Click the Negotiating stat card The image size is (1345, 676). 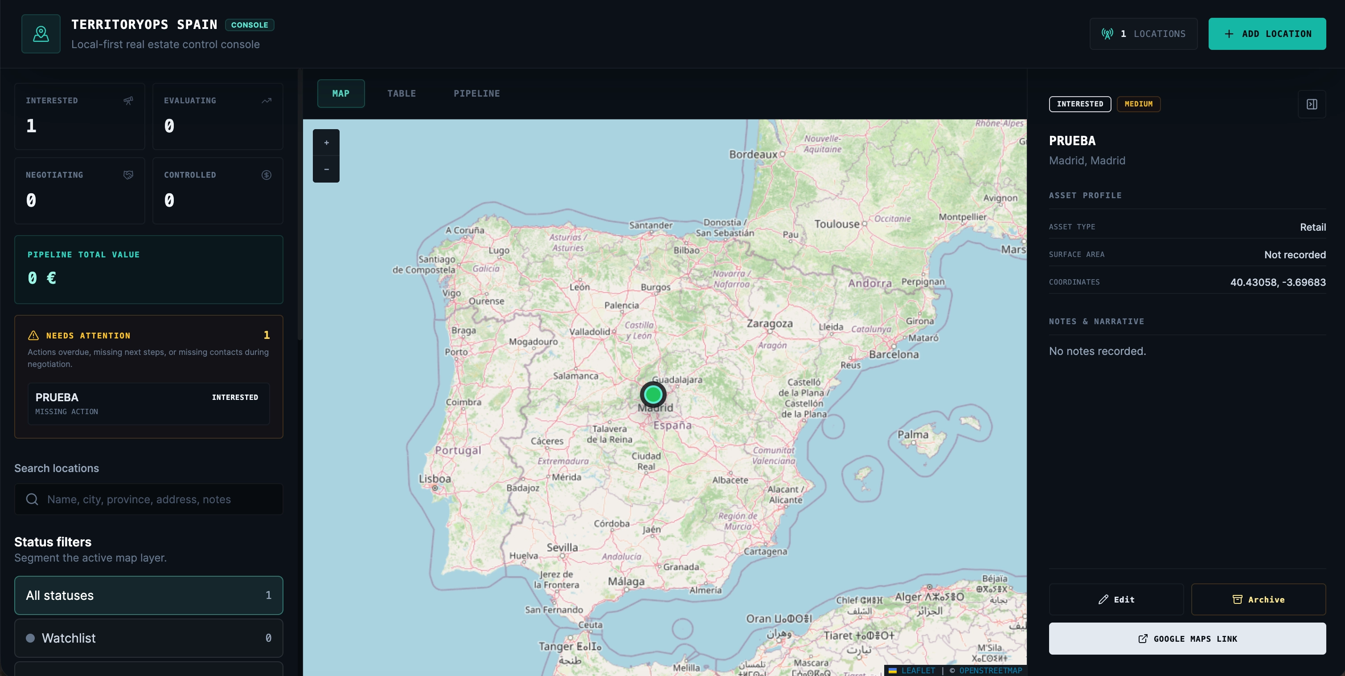[79, 191]
